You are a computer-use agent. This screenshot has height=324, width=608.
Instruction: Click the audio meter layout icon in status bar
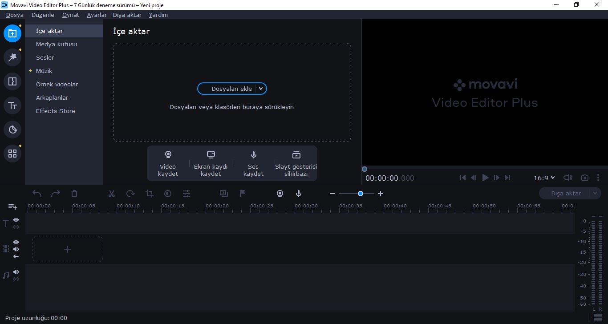click(x=598, y=318)
